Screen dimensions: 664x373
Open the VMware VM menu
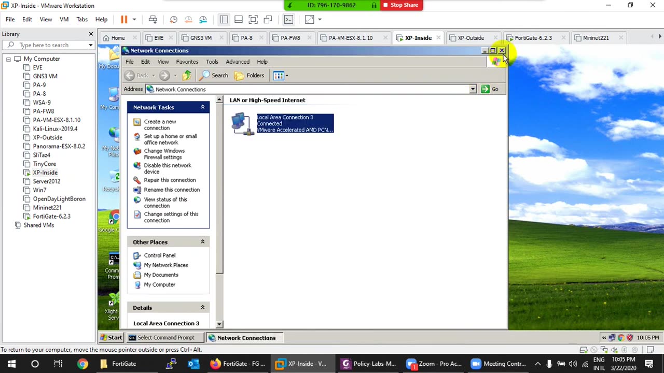click(64, 19)
